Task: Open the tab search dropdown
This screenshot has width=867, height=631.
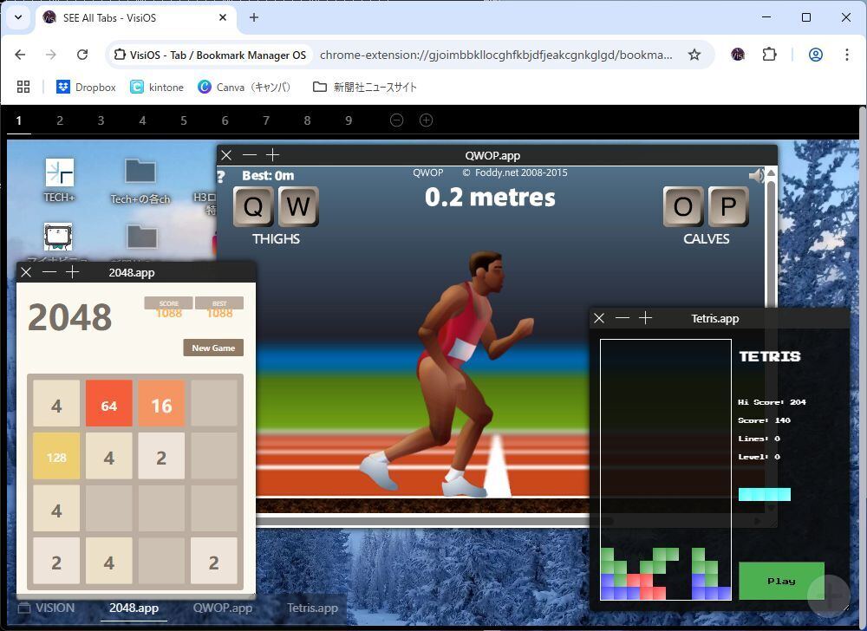Action: (x=18, y=17)
